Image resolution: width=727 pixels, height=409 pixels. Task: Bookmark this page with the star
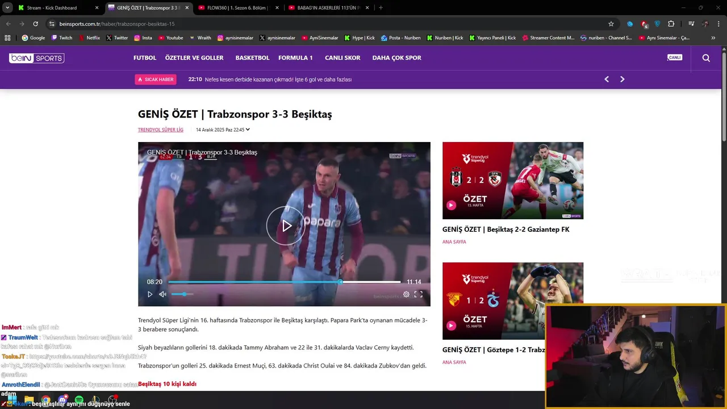611,24
